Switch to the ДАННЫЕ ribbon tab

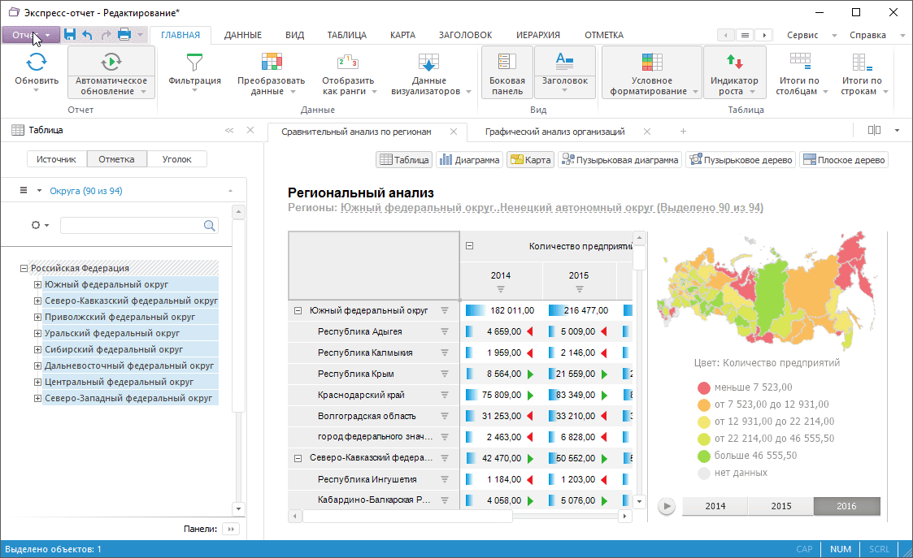pyautogui.click(x=242, y=35)
